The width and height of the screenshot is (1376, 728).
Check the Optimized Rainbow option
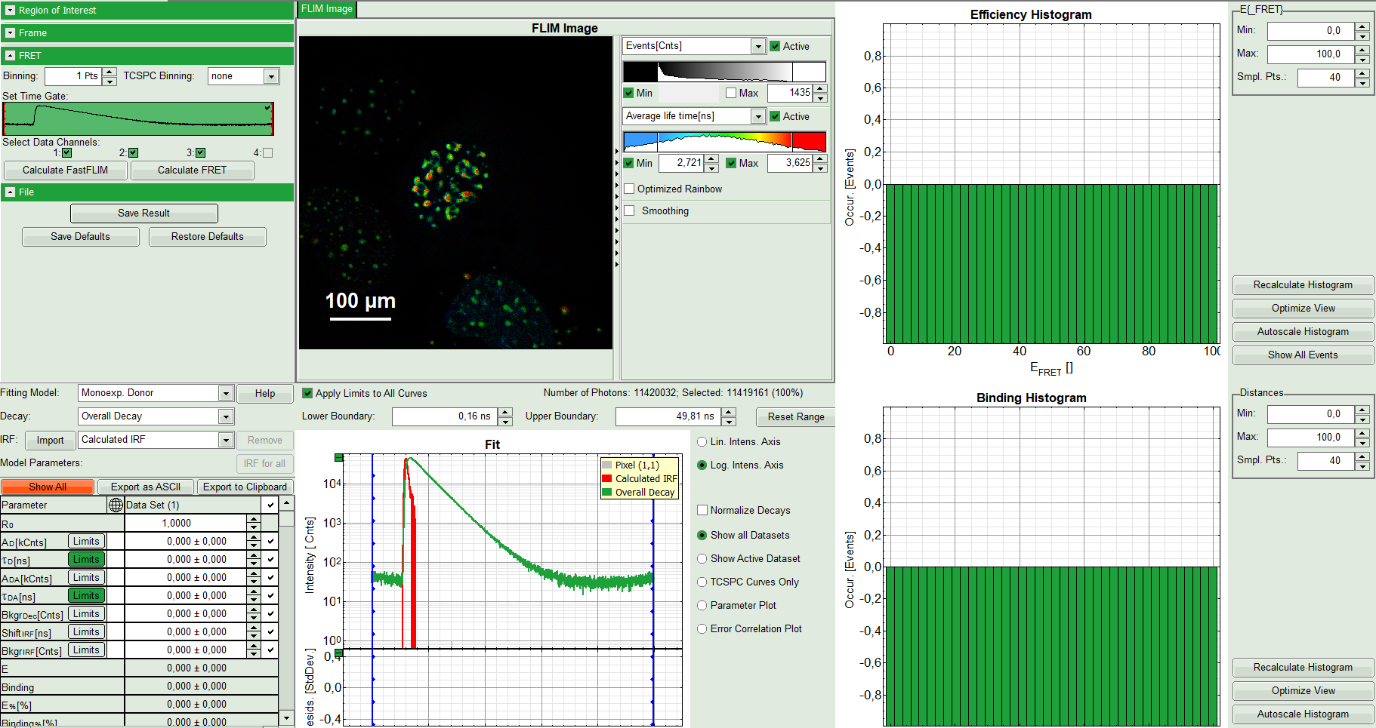(630, 189)
